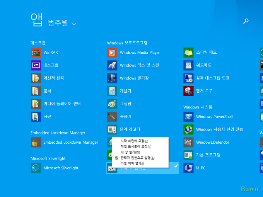Click the 앱 title heading

pyautogui.click(x=37, y=20)
